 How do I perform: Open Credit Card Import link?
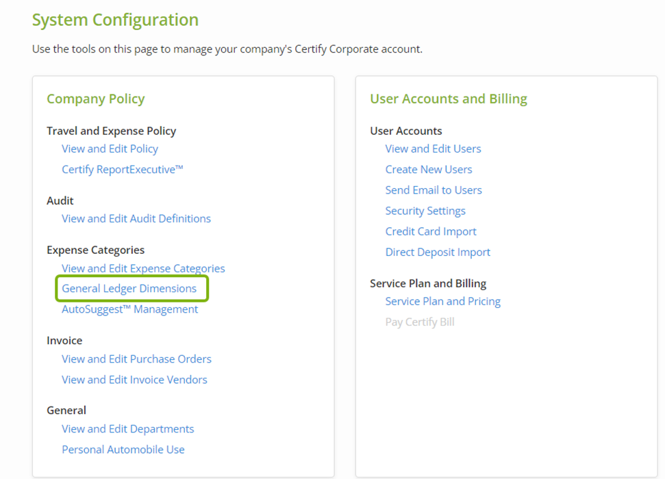point(431,231)
